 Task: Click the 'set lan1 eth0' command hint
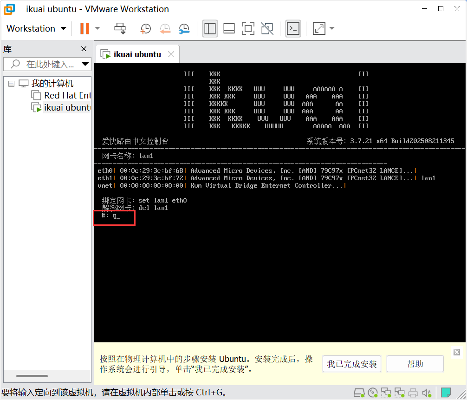162,201
